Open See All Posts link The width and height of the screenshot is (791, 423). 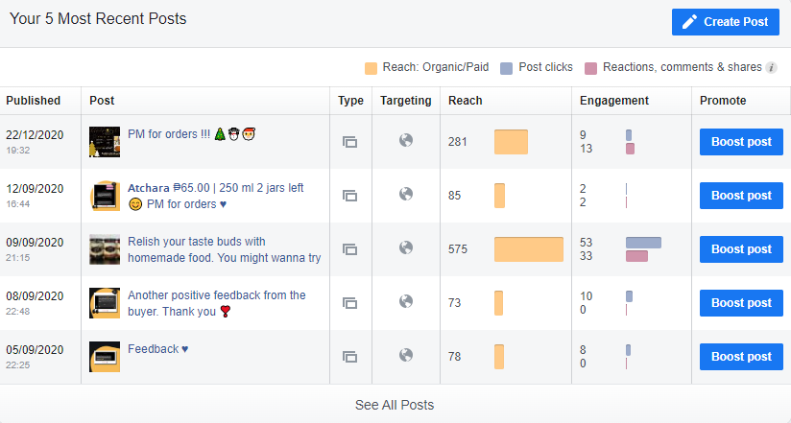click(x=395, y=405)
